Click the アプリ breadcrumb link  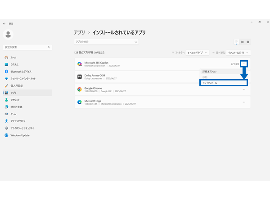click(x=80, y=33)
